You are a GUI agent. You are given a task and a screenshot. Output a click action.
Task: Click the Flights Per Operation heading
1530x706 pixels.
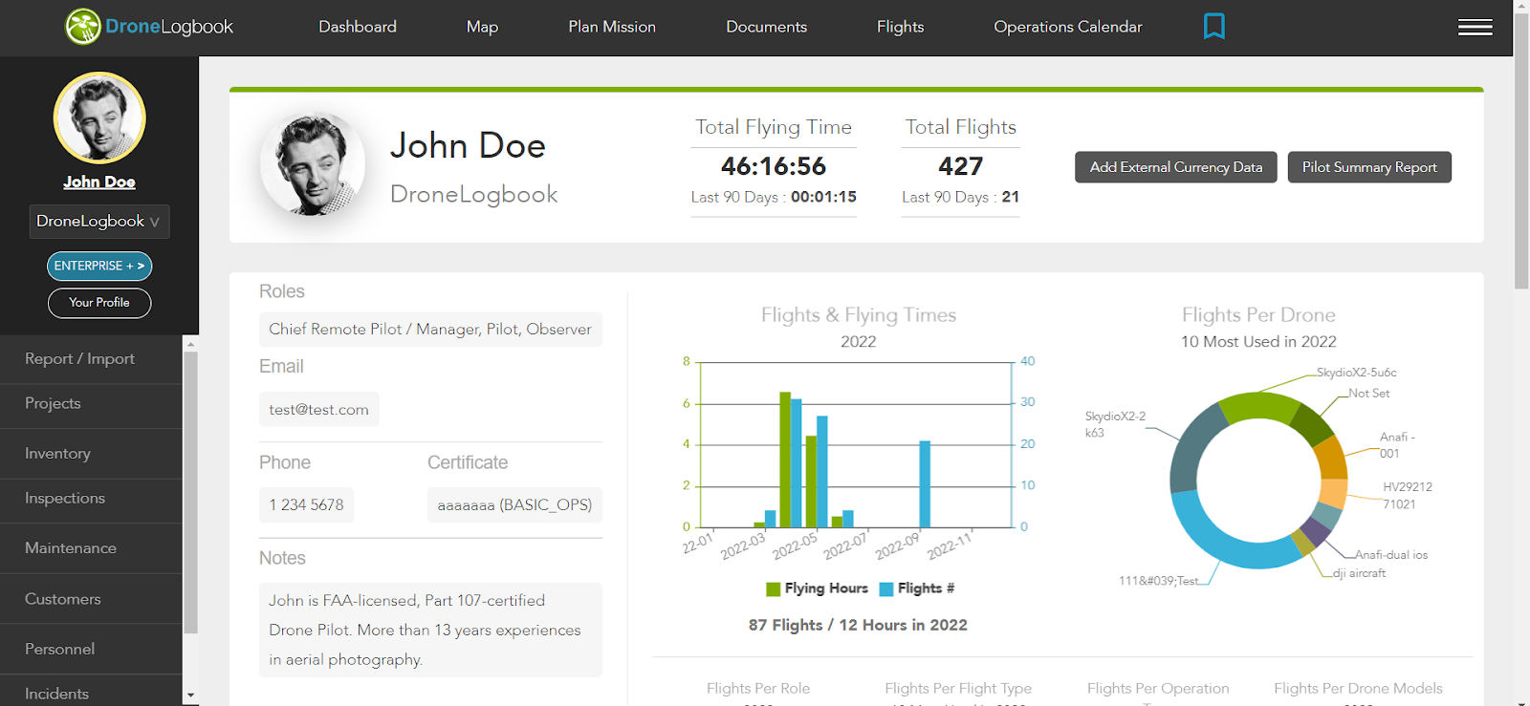point(1158,689)
